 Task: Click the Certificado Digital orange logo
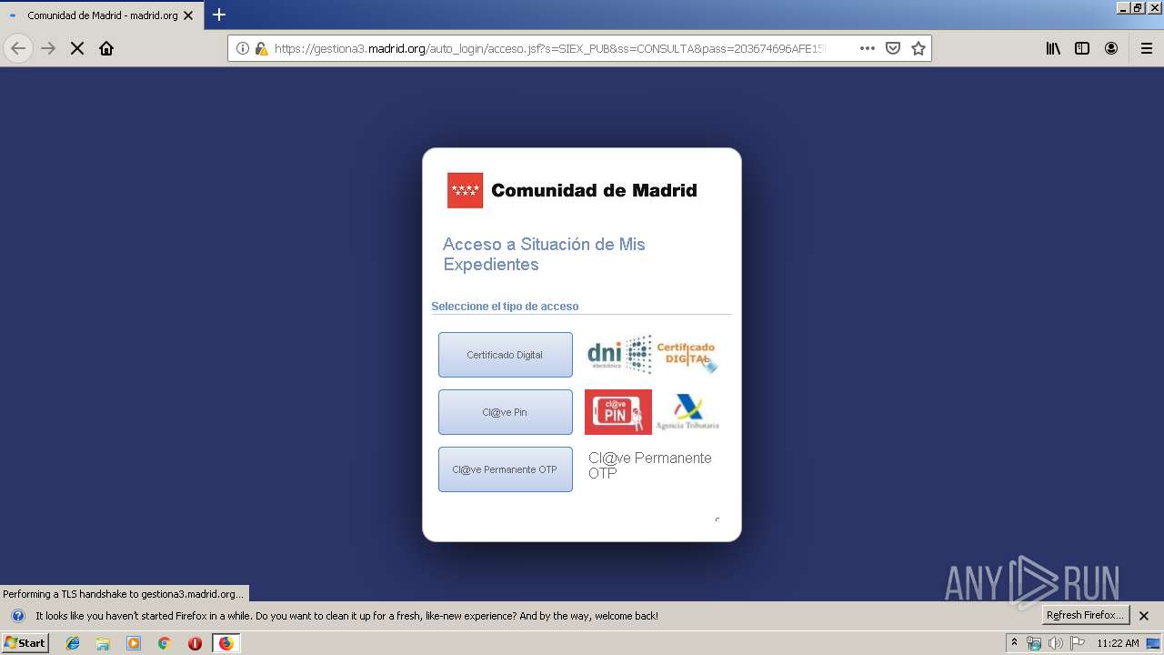687,355
